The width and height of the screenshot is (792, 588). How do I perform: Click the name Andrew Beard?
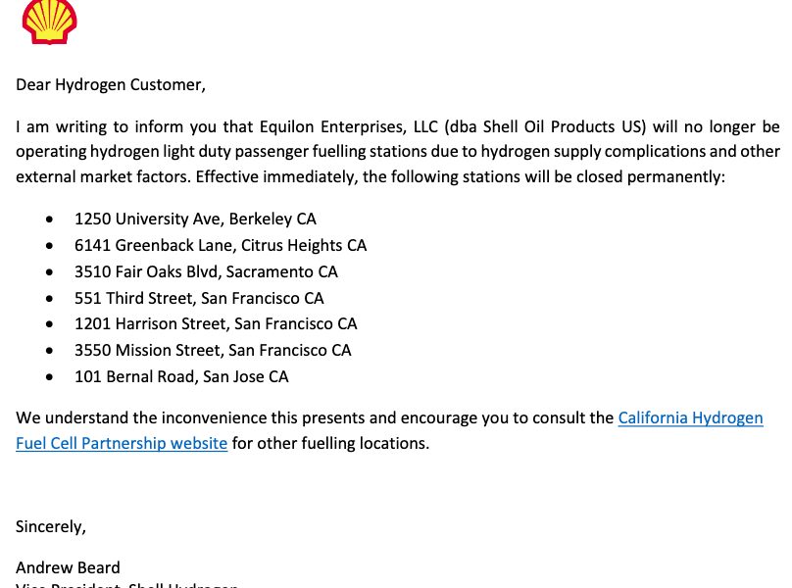[69, 567]
